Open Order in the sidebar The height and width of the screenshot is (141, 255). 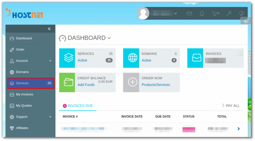pos(30,50)
